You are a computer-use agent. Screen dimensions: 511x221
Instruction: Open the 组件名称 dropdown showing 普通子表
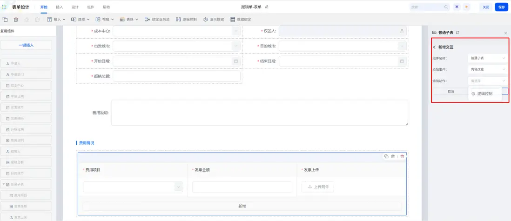click(487, 58)
